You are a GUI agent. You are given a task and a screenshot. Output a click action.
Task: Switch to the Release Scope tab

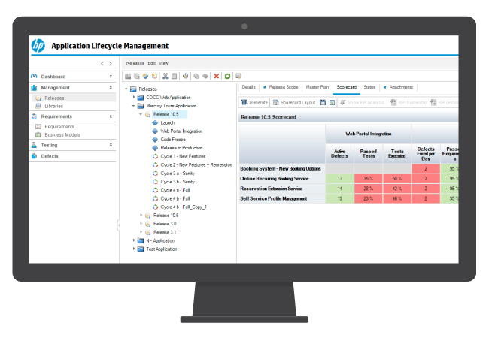pyautogui.click(x=284, y=87)
